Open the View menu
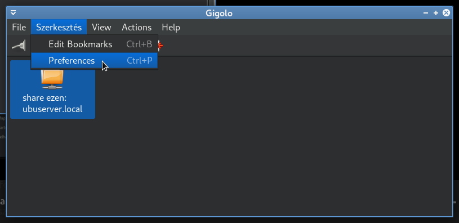459x223 pixels. tap(101, 27)
